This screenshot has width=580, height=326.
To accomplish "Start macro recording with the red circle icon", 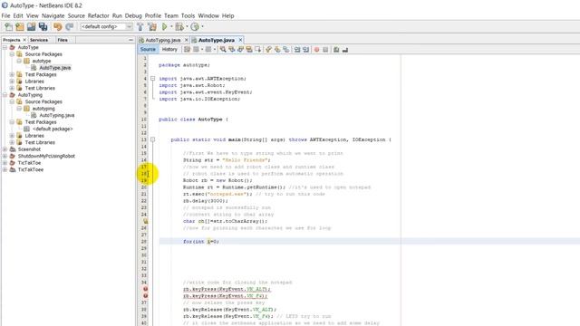I will click(x=316, y=49).
